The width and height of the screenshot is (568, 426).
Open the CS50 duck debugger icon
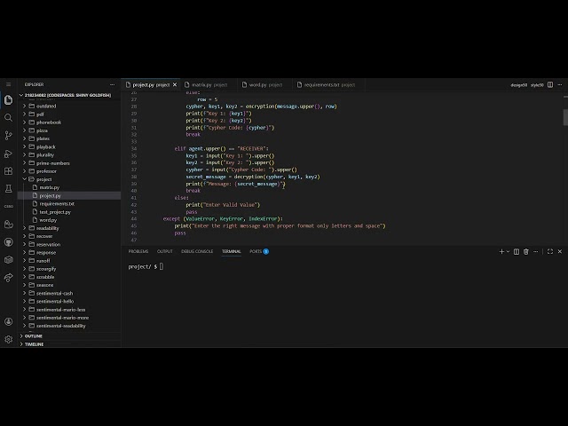[x=8, y=225]
